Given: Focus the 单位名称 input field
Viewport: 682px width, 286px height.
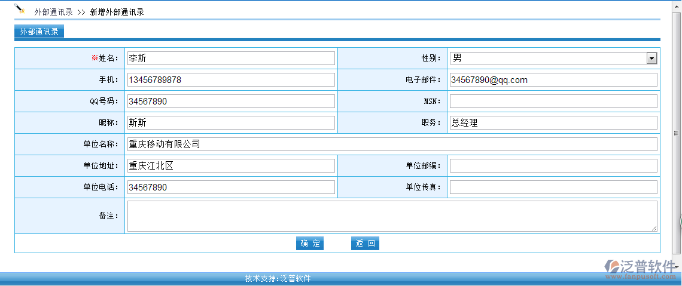Looking at the screenshot, I should (x=392, y=144).
